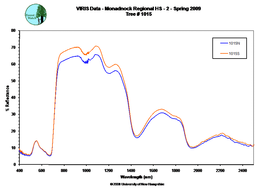Select the footer caption at chart bottom
The image size is (276, 189).
tap(136, 184)
